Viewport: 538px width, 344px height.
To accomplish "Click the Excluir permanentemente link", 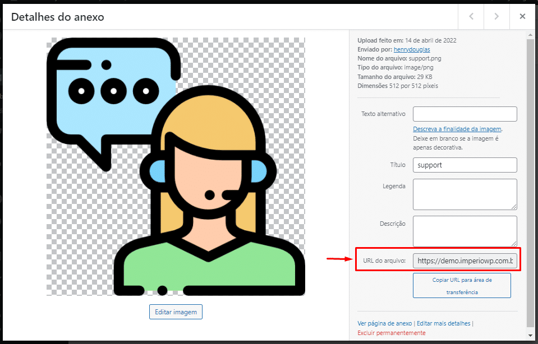I will pyautogui.click(x=391, y=333).
